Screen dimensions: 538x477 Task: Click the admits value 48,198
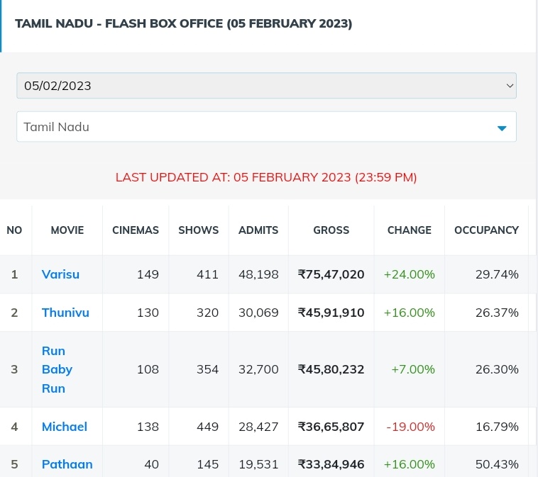[258, 274]
